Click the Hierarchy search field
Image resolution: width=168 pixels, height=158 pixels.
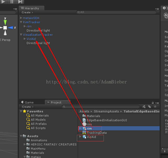point(116,12)
